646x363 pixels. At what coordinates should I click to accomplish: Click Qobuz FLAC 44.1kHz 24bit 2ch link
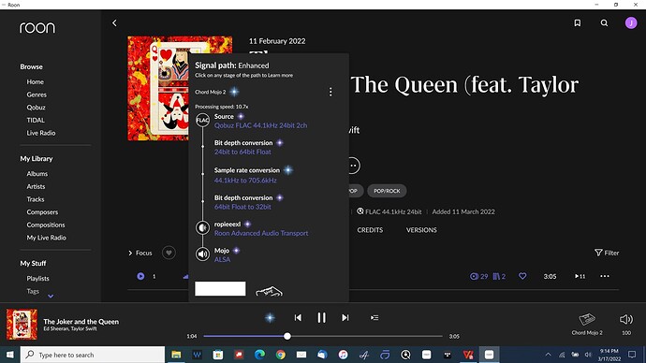[x=260, y=125]
